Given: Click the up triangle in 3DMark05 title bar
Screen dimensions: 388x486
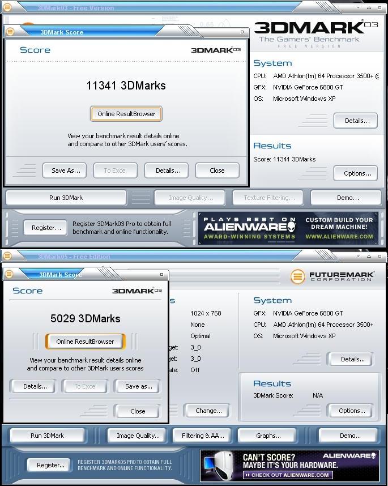Looking at the screenshot, I should tap(369, 257).
